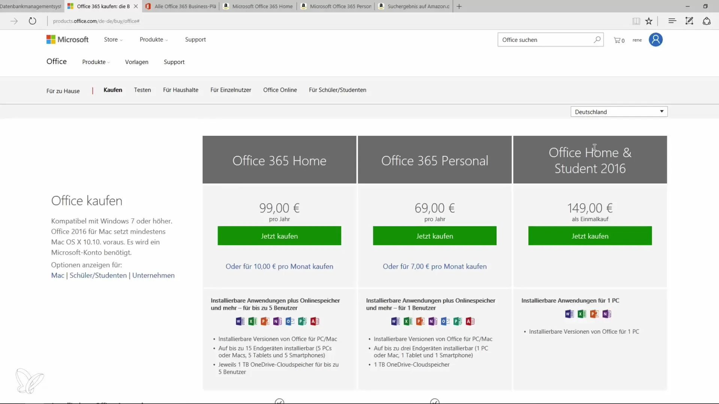The image size is (719, 404).
Task: Expand Produkte menu in Office navigation
Action: [x=96, y=62]
